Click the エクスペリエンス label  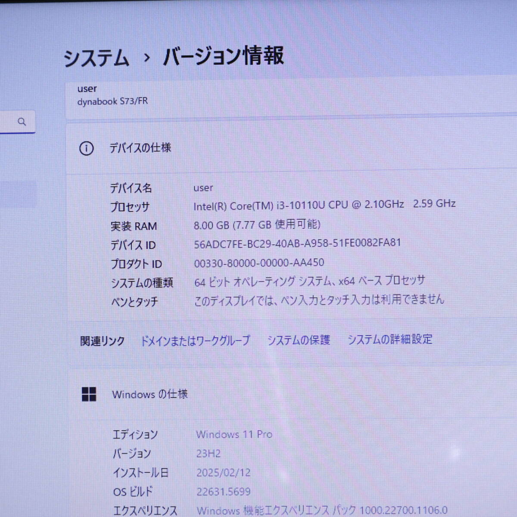pyautogui.click(x=145, y=511)
